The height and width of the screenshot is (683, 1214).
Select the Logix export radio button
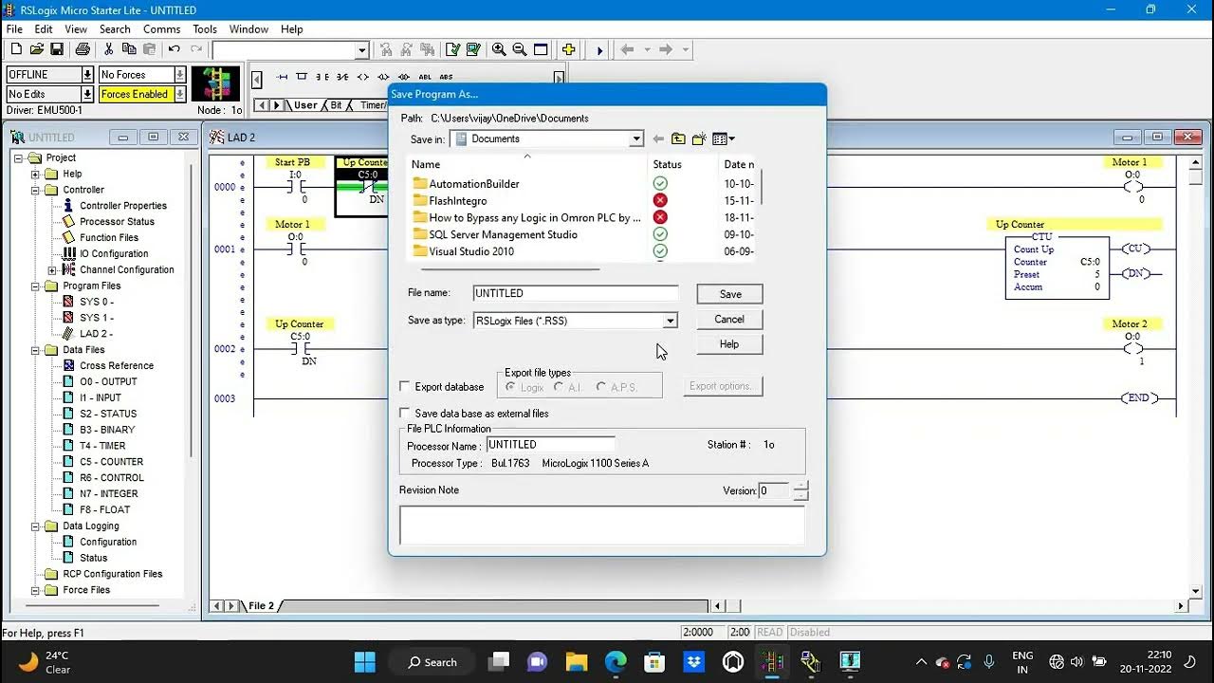point(511,387)
